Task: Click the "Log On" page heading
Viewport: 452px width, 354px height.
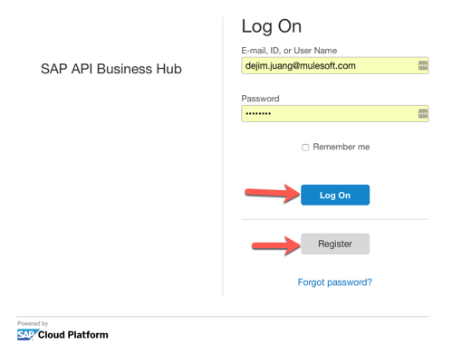Action: pos(272,27)
